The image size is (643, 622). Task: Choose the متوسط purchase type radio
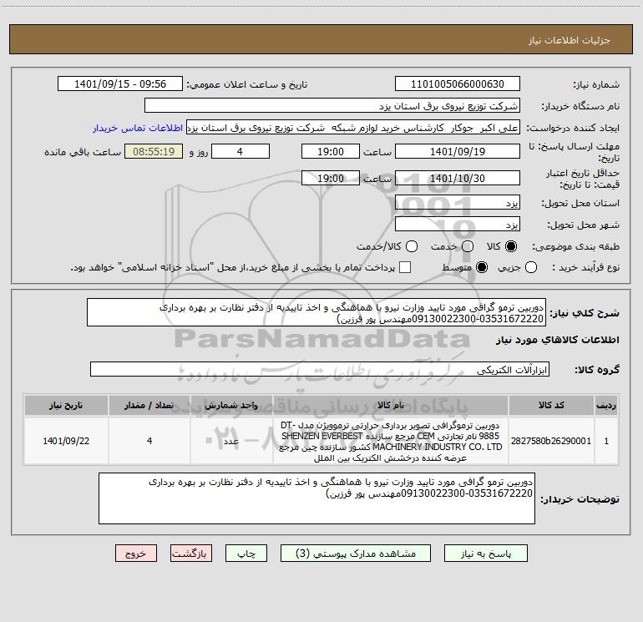coord(482,268)
